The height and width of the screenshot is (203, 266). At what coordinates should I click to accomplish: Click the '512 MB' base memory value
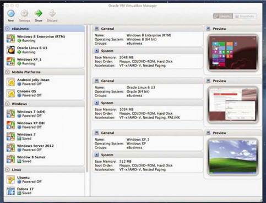click(x=125, y=162)
